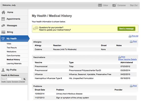The image size is (141, 102).
Task: Open the Symptom Checker link
Action: [18, 82]
